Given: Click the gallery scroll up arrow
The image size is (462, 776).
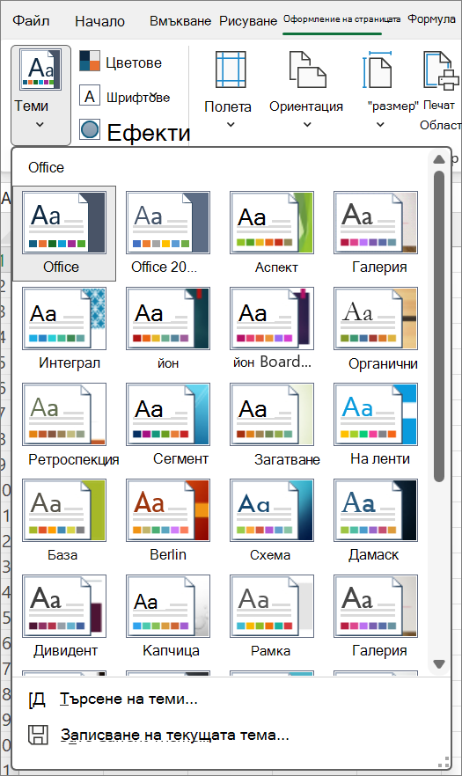Looking at the screenshot, I should [x=439, y=159].
